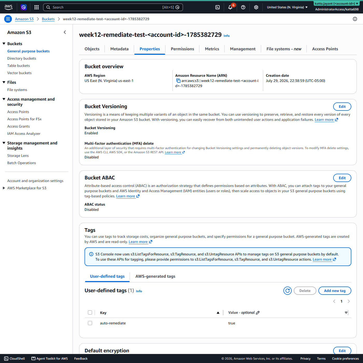Open Table buckets in sidebar

click(x=18, y=66)
